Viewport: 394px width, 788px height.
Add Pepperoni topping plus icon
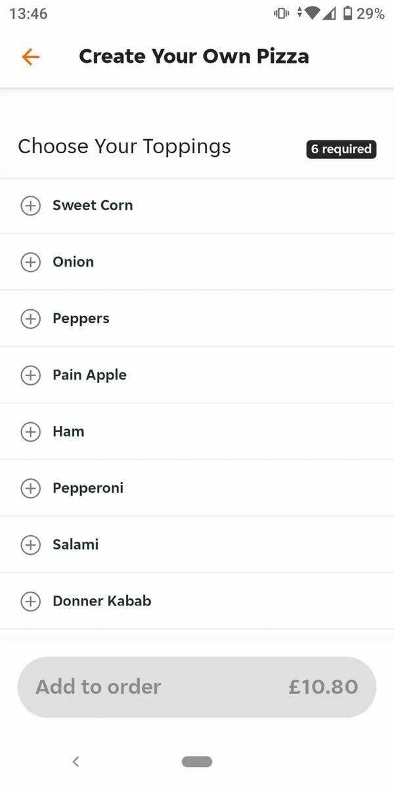[30, 488]
